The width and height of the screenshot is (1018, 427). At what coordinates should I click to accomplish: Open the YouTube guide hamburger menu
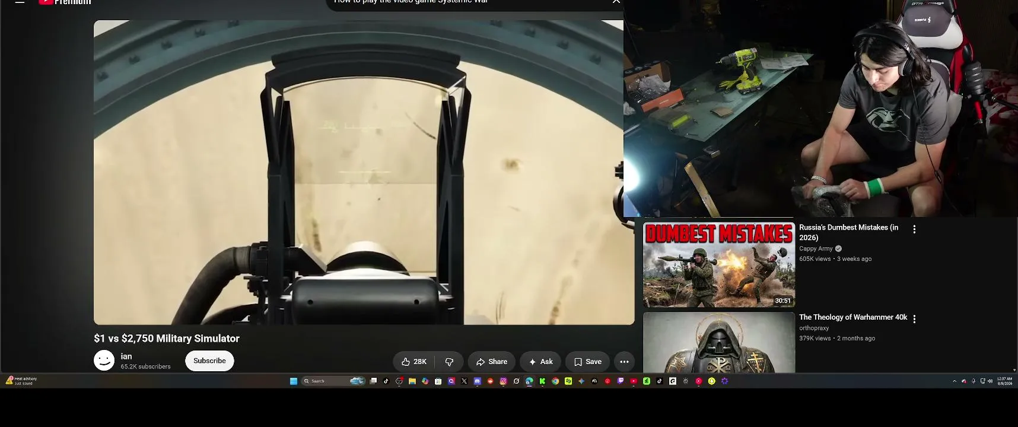[20, 2]
